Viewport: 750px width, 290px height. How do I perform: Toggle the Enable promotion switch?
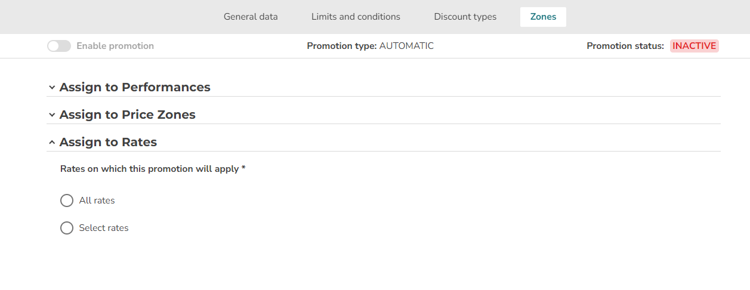[59, 46]
